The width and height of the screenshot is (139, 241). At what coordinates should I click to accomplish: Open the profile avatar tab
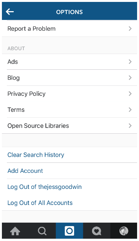tap(124, 231)
